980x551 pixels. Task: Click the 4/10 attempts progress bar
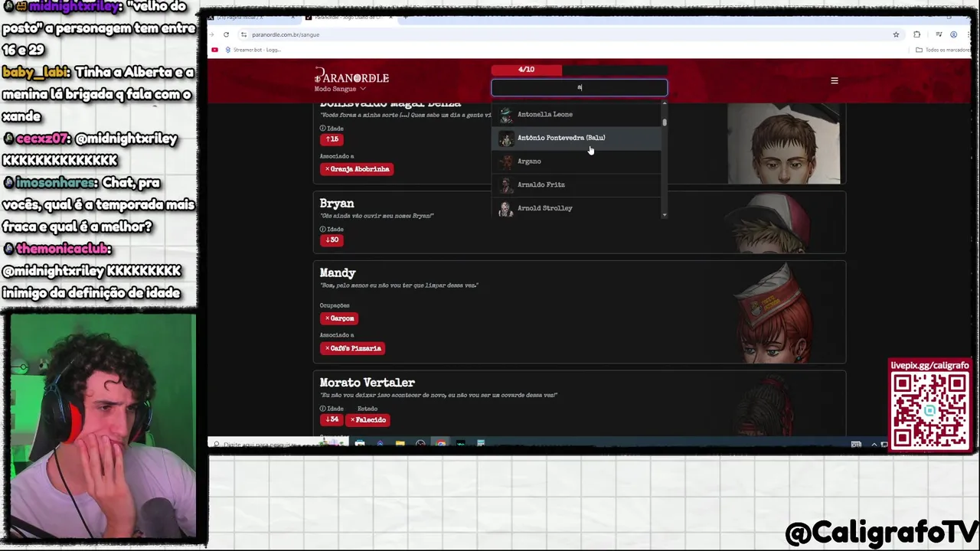[x=579, y=70]
